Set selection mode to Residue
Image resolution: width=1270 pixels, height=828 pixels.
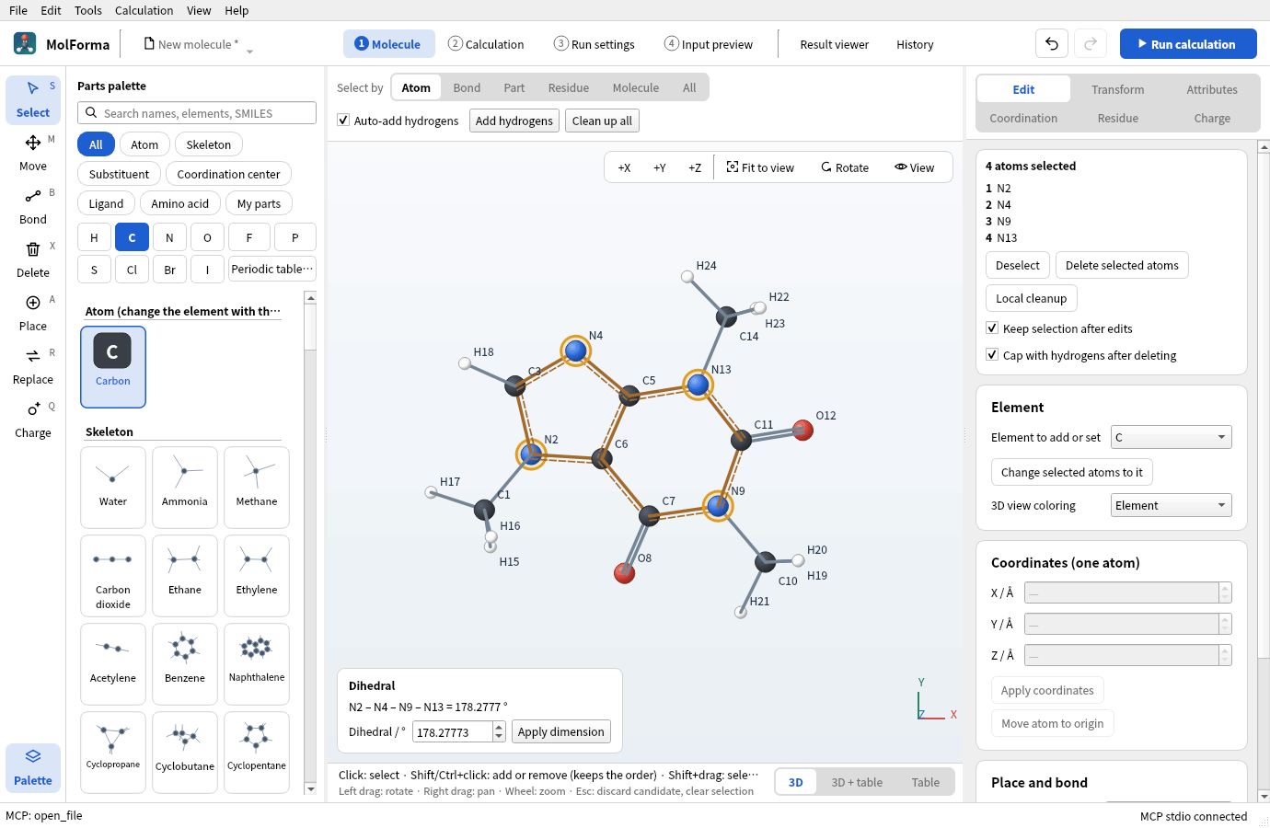[x=569, y=87]
